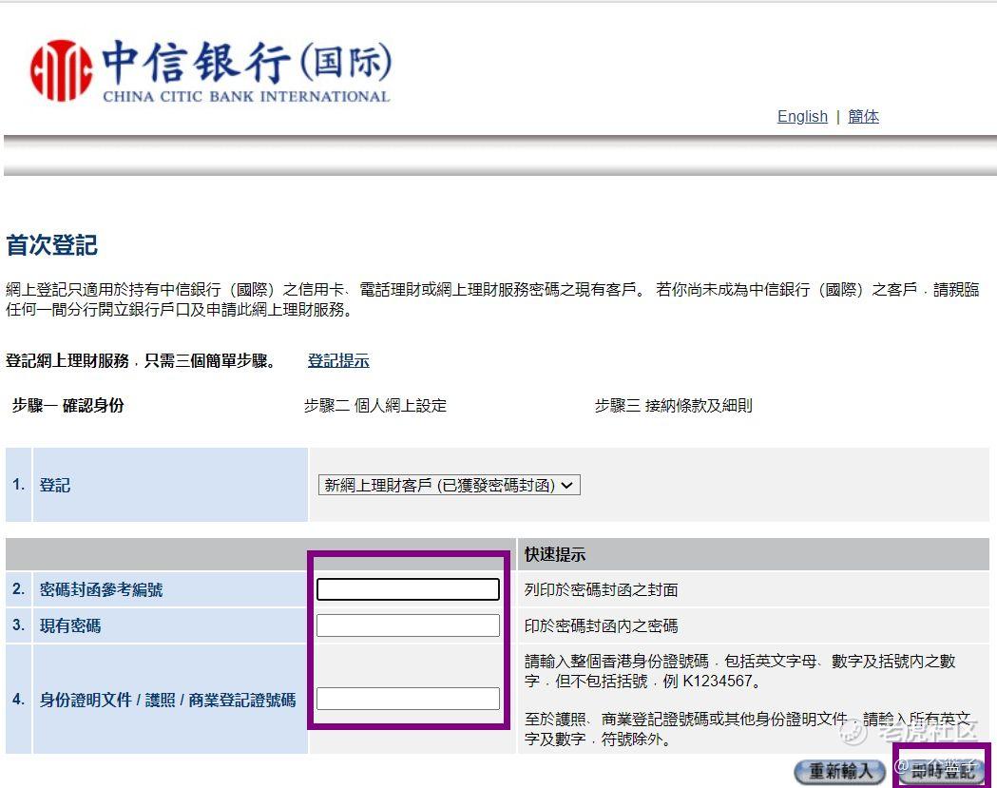The image size is (997, 788).
Task: Click the 密碼封函參考編號 row label
Action: (101, 589)
